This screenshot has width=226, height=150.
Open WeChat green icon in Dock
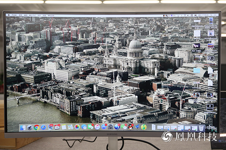click(x=124, y=127)
